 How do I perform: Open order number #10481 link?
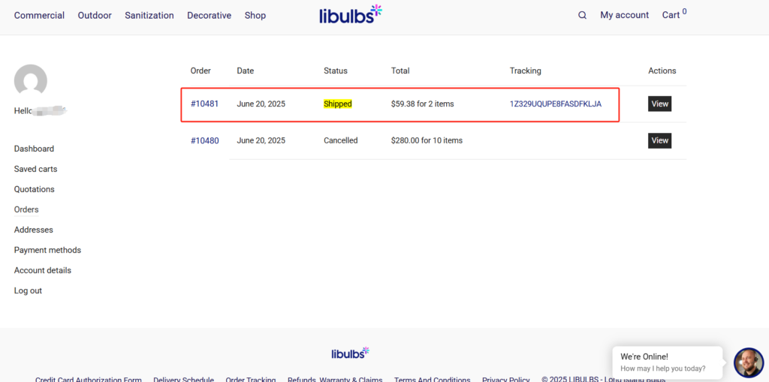[204, 104]
